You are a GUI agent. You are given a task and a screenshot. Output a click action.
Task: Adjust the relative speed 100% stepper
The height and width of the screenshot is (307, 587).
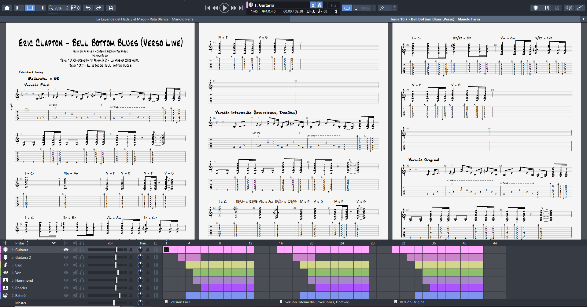(x=374, y=8)
